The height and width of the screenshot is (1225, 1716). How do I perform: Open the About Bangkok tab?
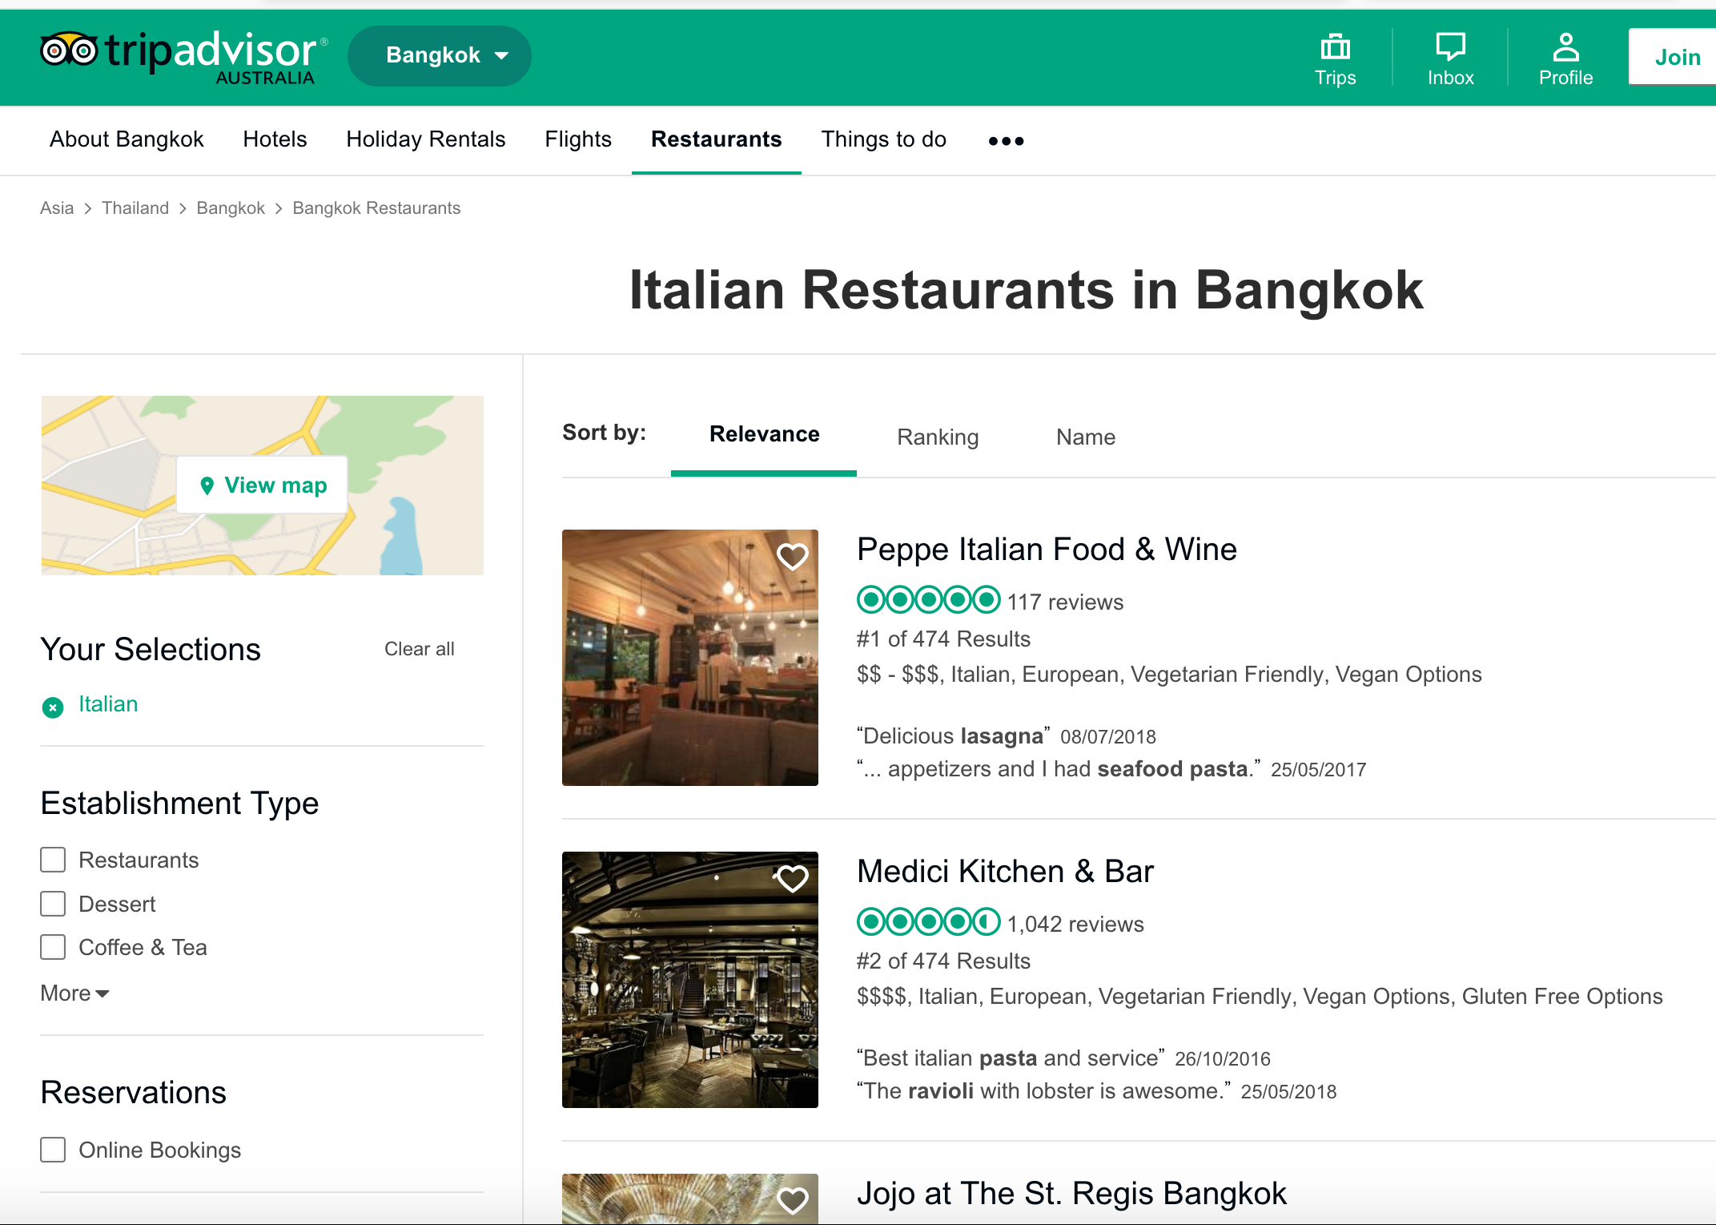click(x=127, y=139)
